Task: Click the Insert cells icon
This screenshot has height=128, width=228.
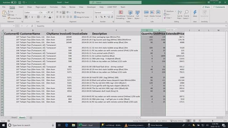Action: tap(146, 12)
